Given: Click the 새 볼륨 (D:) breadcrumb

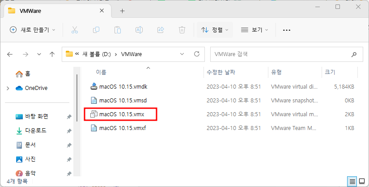Looking at the screenshot, I should click(x=97, y=54).
